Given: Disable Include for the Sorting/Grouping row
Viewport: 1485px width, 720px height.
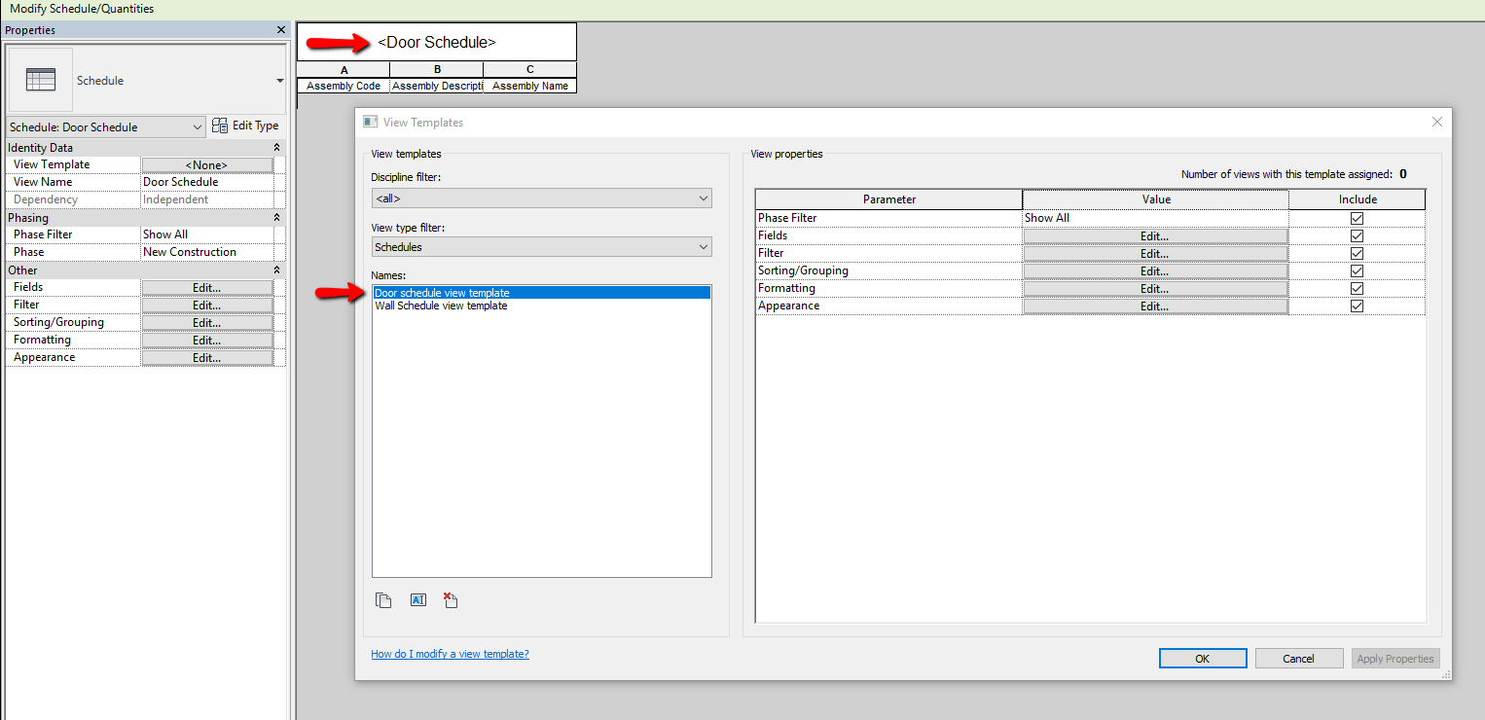Looking at the screenshot, I should tap(1357, 270).
